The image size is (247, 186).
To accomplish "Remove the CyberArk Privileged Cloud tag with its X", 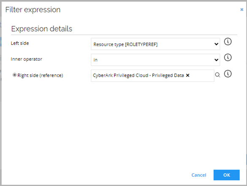I will 187,75.
